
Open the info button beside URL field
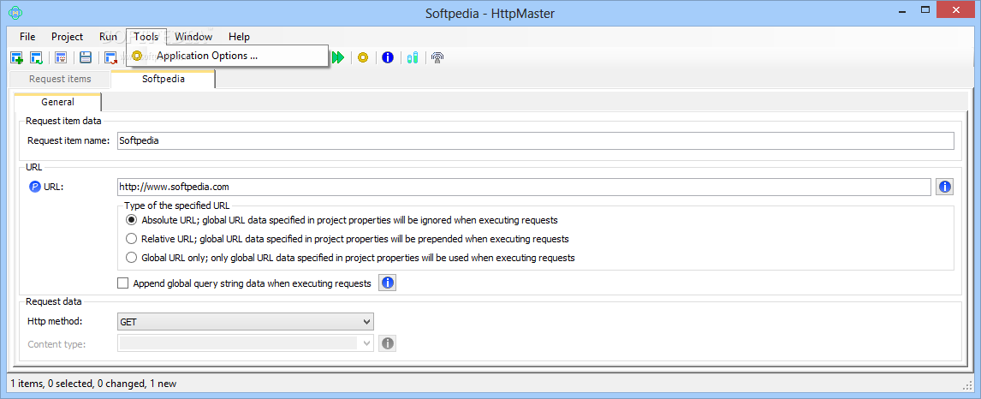945,187
